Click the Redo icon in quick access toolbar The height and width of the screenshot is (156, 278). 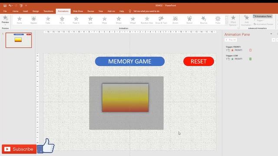click(x=16, y=6)
